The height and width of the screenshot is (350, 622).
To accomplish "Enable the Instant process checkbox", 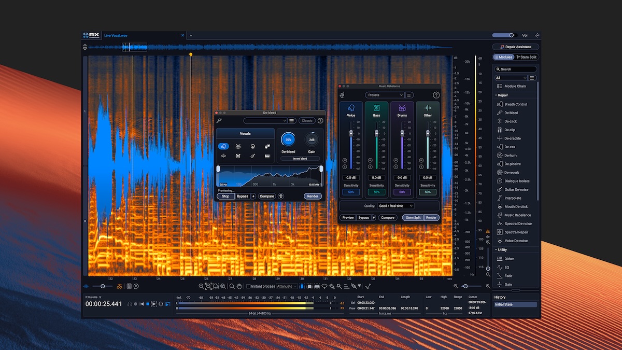I will click(248, 286).
